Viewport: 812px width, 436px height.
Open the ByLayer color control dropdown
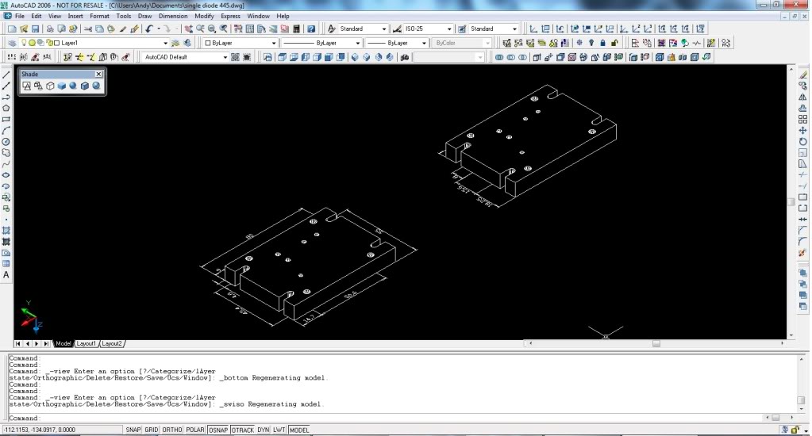tap(274, 43)
